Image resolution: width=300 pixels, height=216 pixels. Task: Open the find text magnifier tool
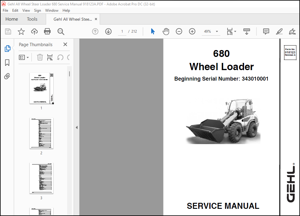[61, 31]
